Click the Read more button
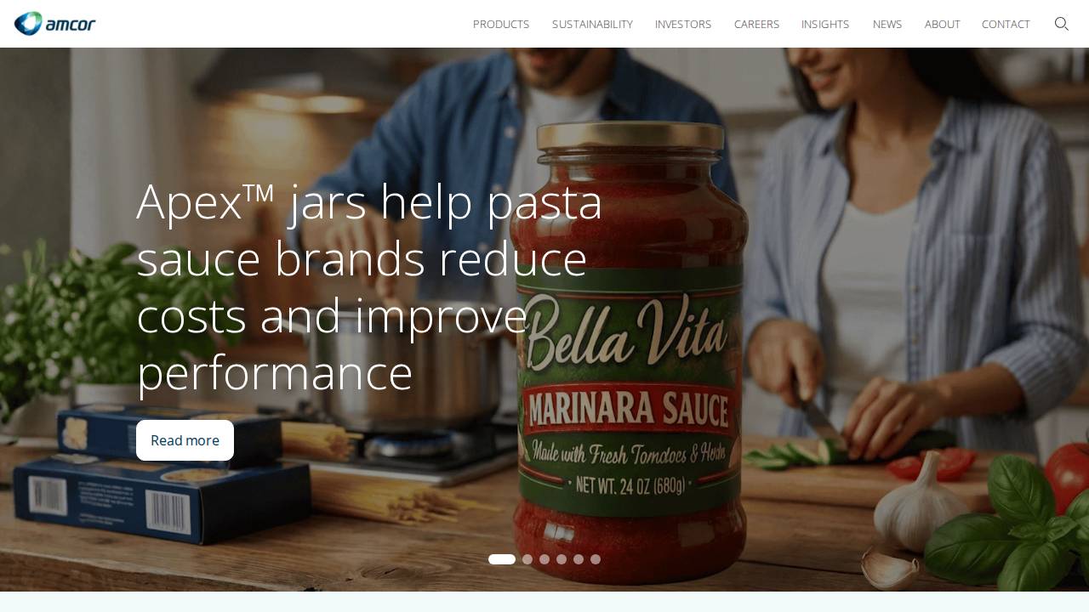 185,440
